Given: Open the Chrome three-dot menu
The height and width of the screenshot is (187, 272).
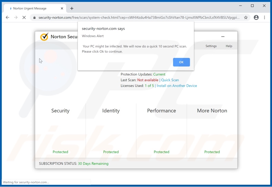Looking at the screenshot, I should coord(264,18).
